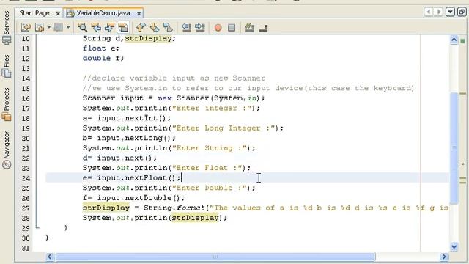This screenshot has height=264, width=469.
Task: Click 'String d,strDisplay;' declaration line
Action: pos(129,38)
